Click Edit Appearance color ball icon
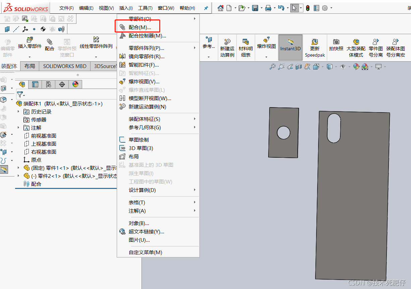Image resolution: width=411 pixels, height=289 pixels. point(356,67)
